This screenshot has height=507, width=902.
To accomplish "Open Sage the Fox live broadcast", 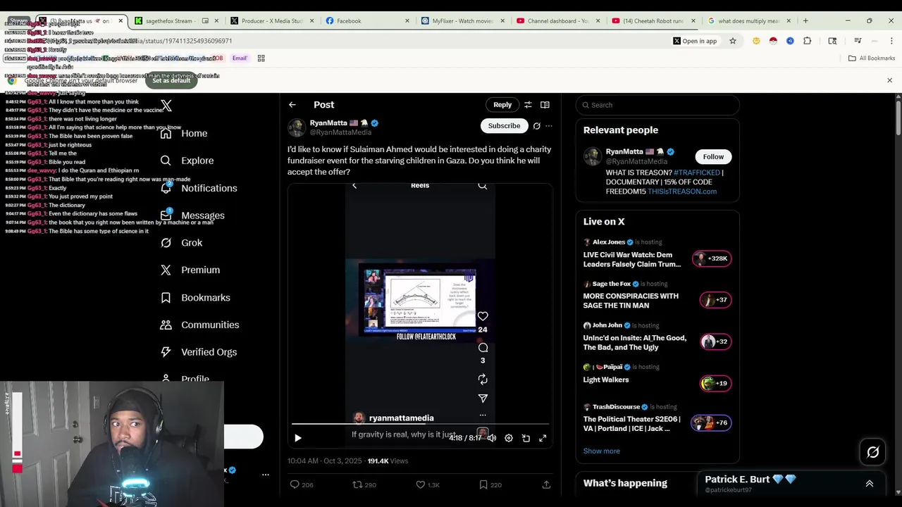I will coord(657,296).
